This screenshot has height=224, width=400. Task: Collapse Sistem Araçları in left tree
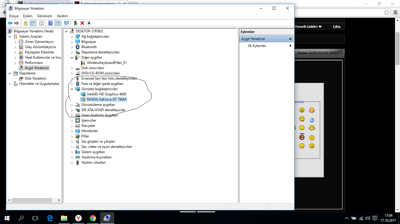click(x=10, y=36)
